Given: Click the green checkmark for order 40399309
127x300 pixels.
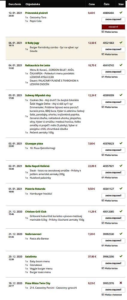Looking at the screenshot, I should [121, 95].
